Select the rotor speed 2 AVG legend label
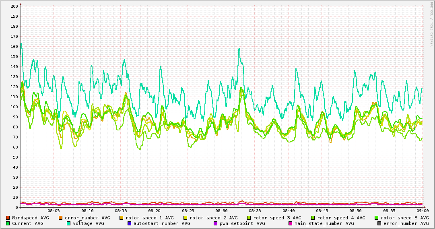This screenshot has height=229, width=435. coord(213,218)
